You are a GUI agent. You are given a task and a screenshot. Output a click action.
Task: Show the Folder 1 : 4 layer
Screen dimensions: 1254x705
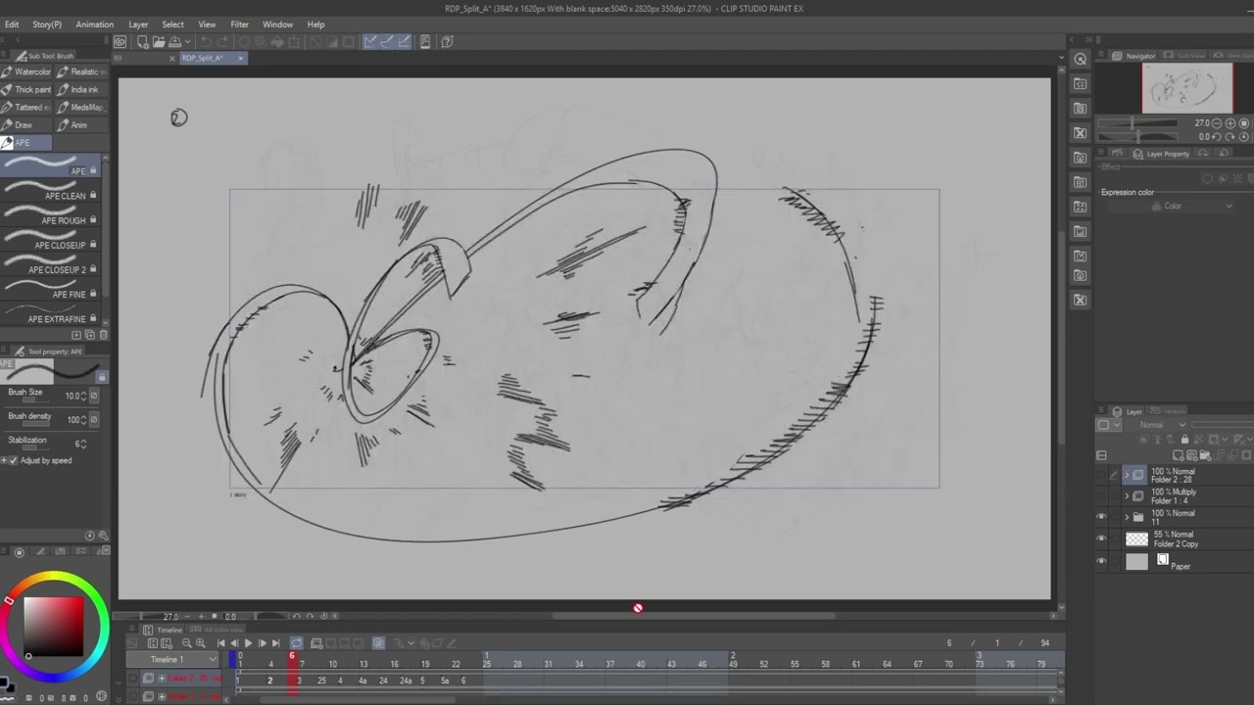pos(1101,495)
